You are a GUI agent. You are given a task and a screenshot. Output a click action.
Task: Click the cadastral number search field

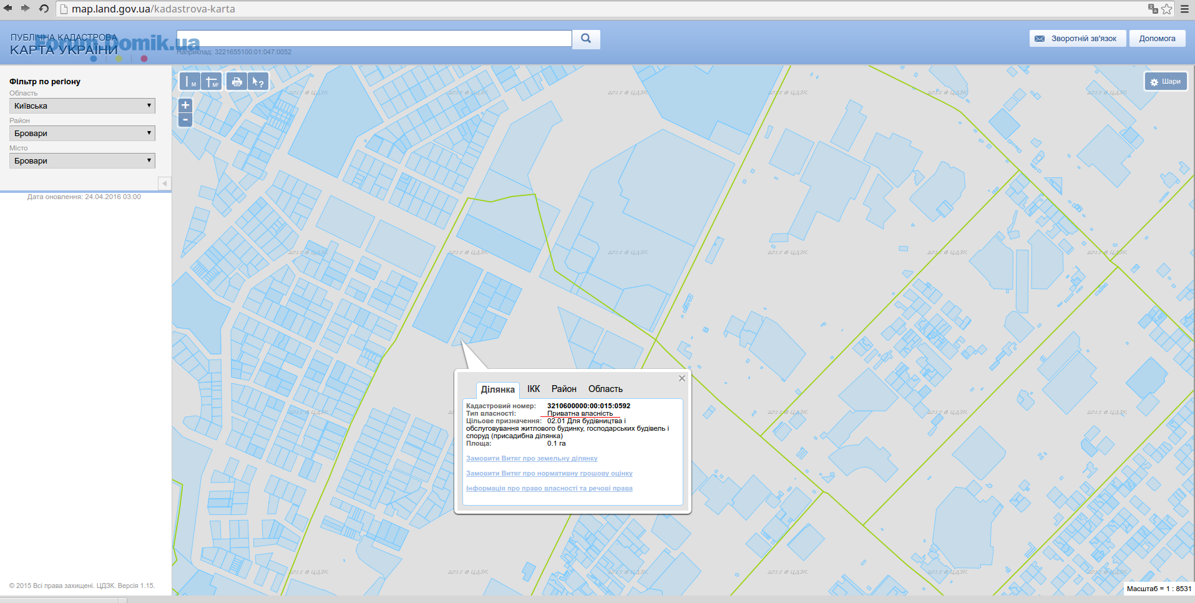(x=374, y=38)
